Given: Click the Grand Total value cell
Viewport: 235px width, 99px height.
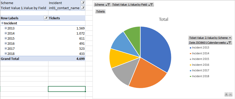Looking at the screenshot, I should coord(67,59).
